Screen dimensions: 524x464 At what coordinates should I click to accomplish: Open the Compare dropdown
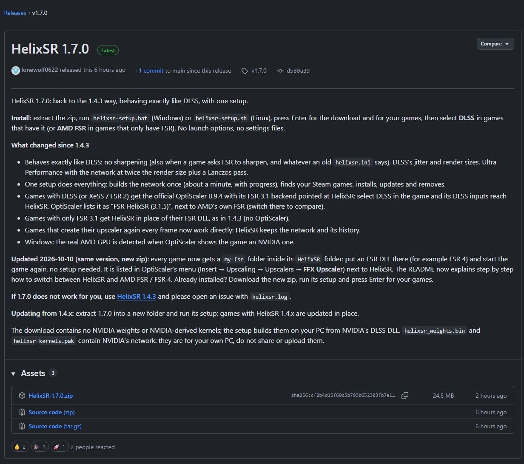(x=495, y=44)
